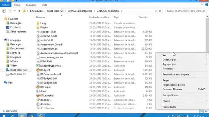
Task: Open the Lang folder icon
Action: [38, 23]
